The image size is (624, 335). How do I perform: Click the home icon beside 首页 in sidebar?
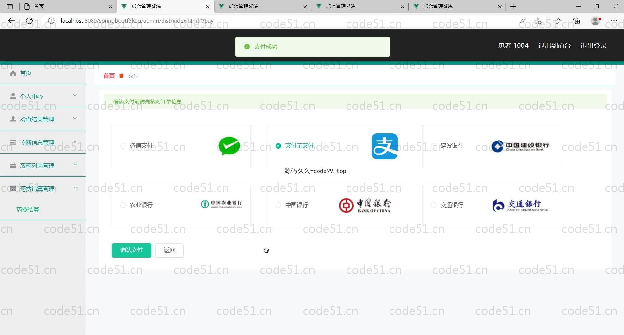click(13, 73)
